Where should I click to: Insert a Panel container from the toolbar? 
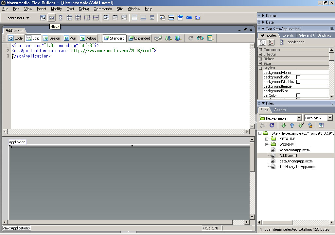point(134,18)
